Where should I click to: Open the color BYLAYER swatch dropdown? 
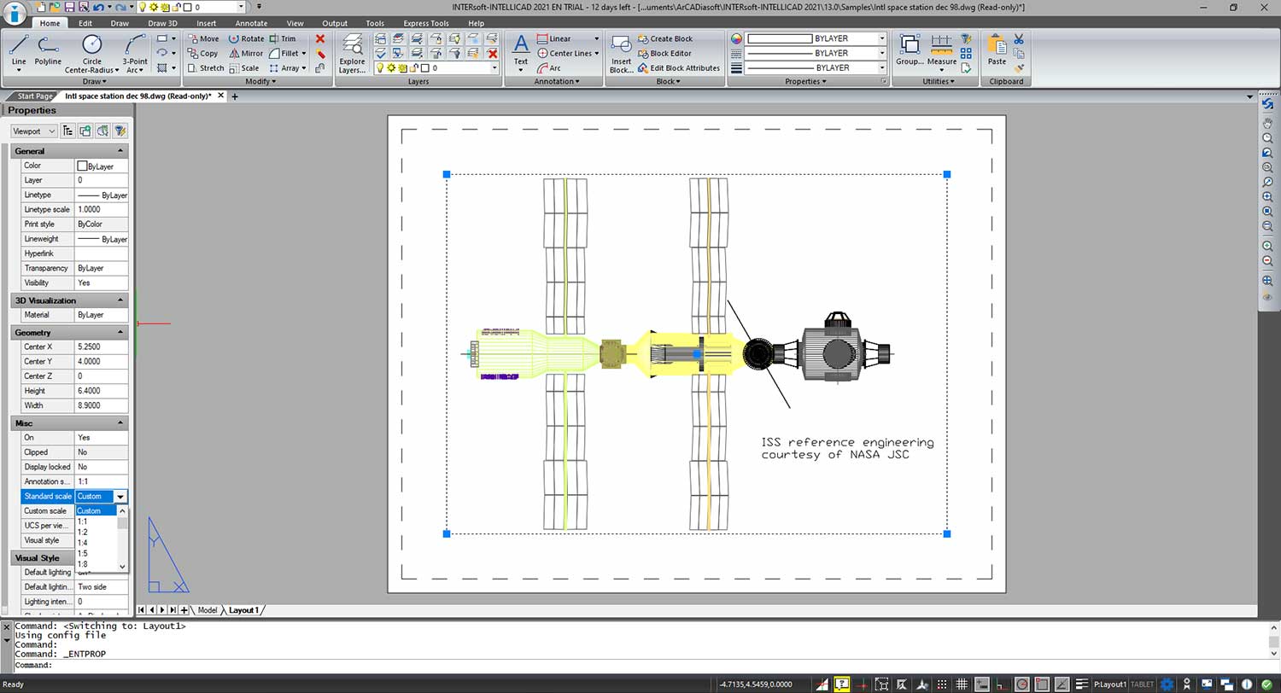882,38
